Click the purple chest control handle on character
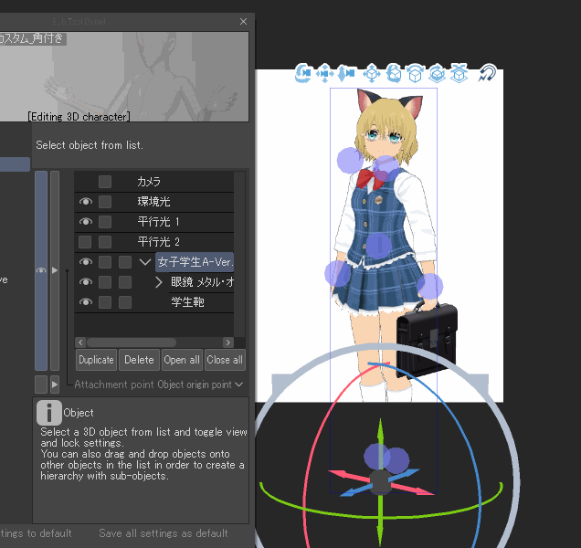Viewport: 581px width, 548px height. (386, 167)
